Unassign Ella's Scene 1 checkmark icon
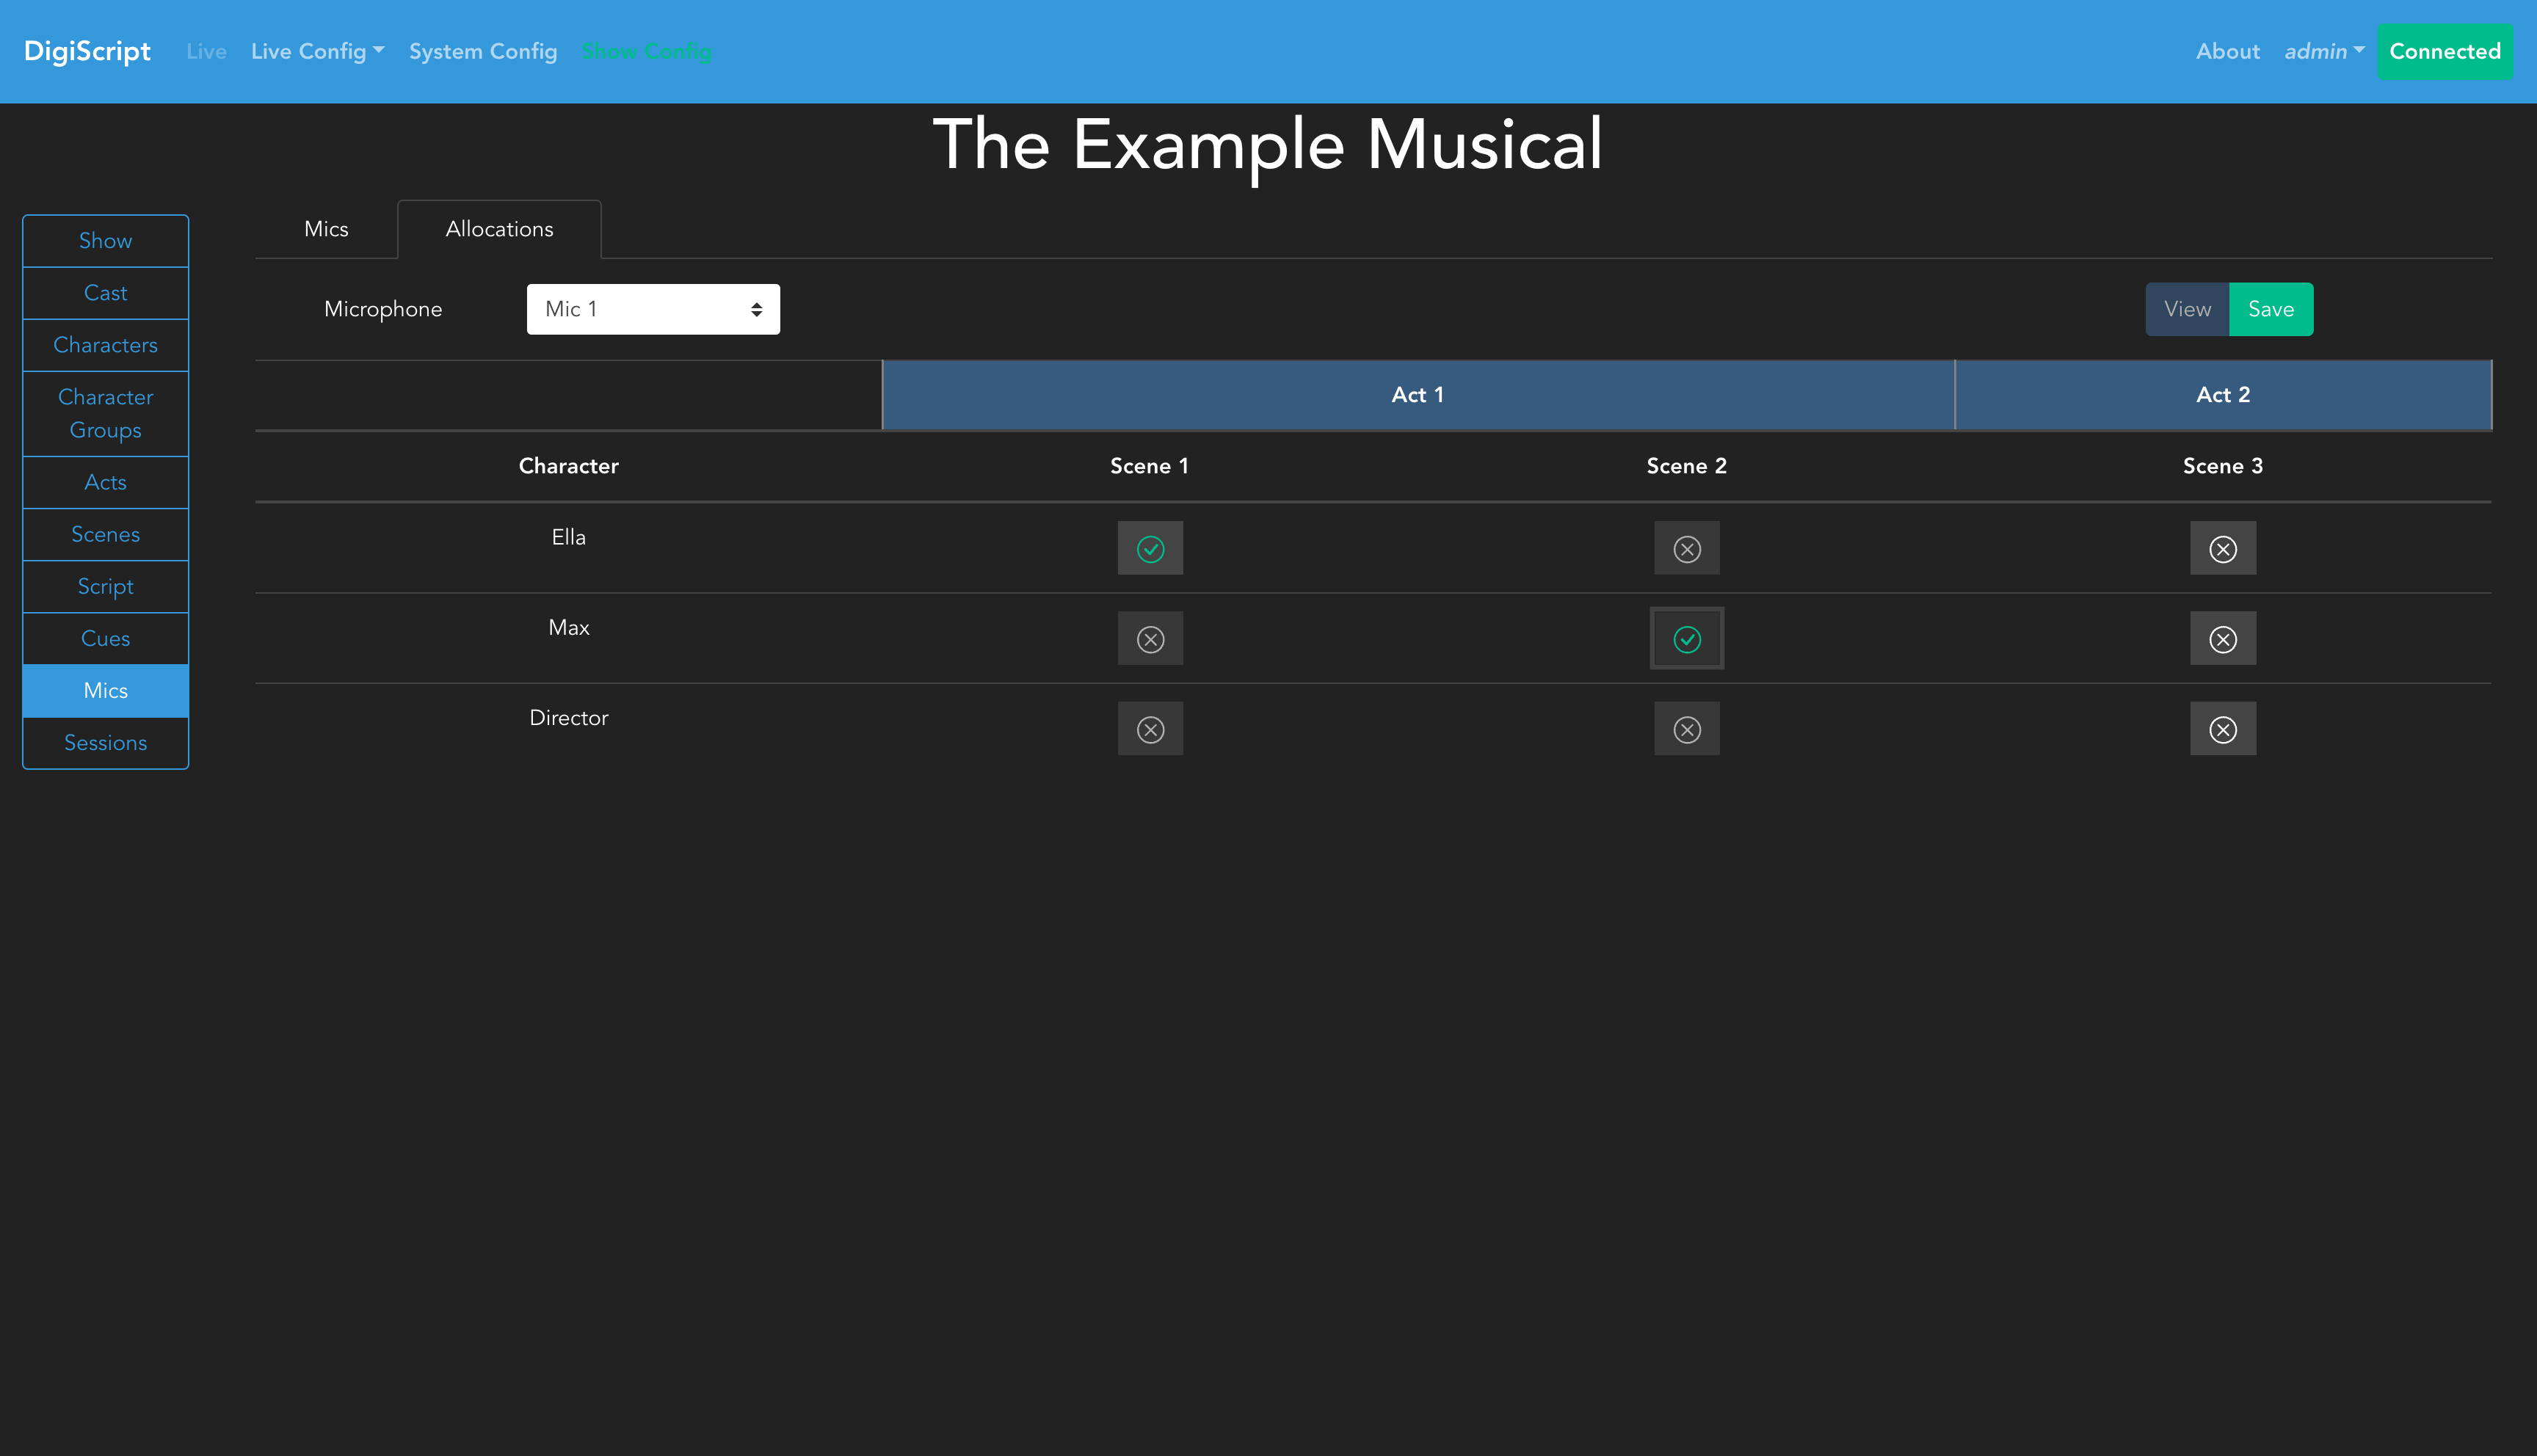This screenshot has height=1456, width=2537. pos(1150,548)
